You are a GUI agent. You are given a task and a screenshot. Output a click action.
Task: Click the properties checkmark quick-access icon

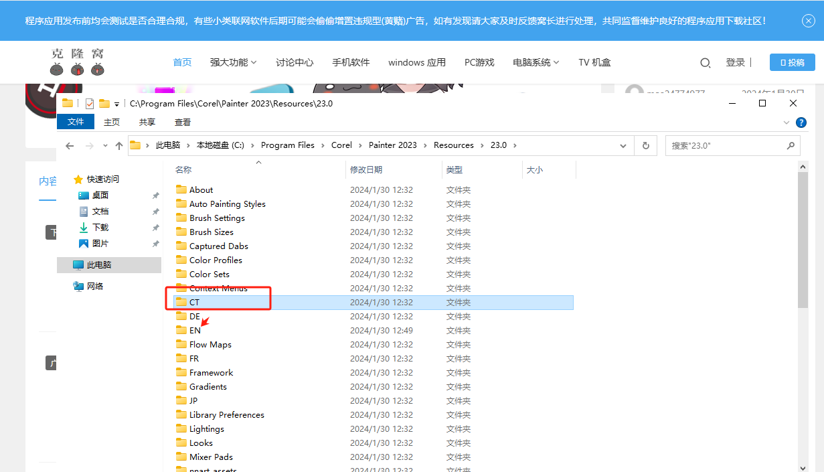[x=90, y=103]
